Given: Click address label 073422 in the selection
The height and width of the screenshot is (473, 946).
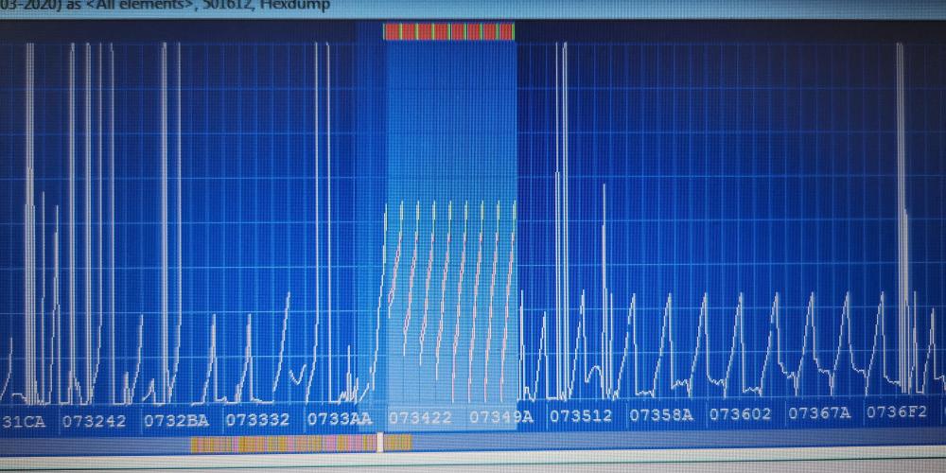Looking at the screenshot, I should click(420, 417).
